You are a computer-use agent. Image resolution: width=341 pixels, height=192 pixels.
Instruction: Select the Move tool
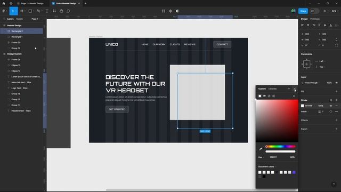click(13, 11)
